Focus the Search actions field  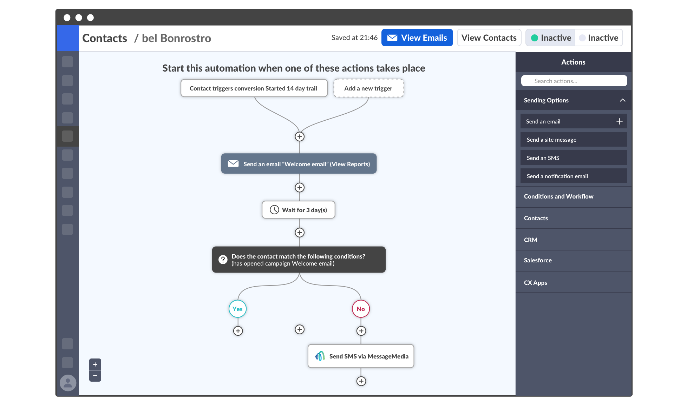click(574, 81)
